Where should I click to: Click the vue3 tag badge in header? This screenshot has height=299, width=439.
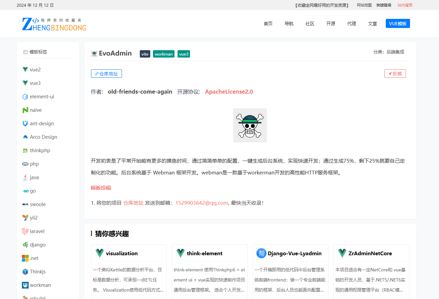(184, 54)
